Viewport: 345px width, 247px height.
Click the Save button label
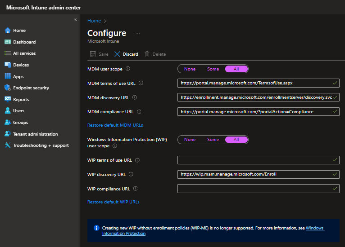coord(104,54)
